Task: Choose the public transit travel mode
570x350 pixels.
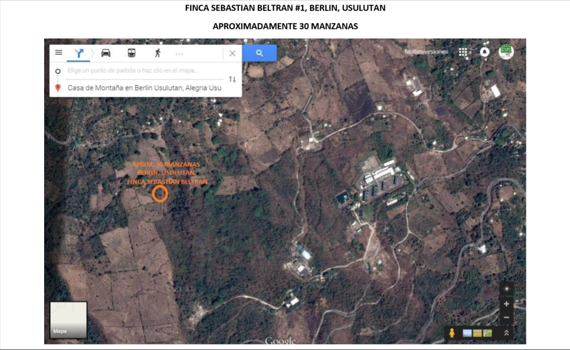Action: click(x=131, y=53)
